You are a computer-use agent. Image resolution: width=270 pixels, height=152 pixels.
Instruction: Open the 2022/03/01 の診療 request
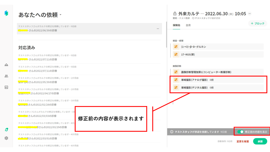tap(89, 136)
